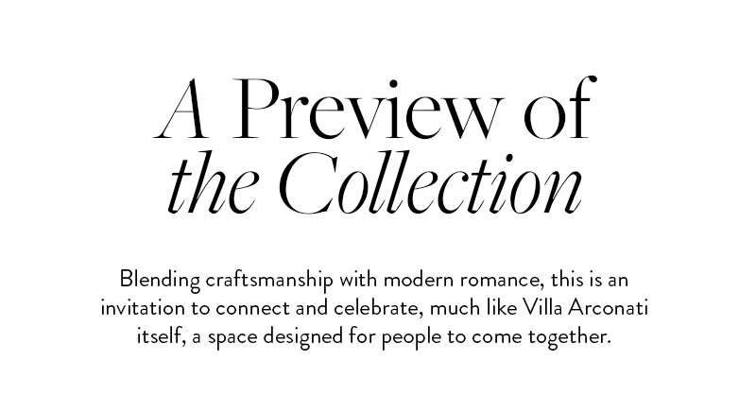756x412 pixels.
Task: Click the italic heading line "the Collection"
Action: tap(377, 186)
